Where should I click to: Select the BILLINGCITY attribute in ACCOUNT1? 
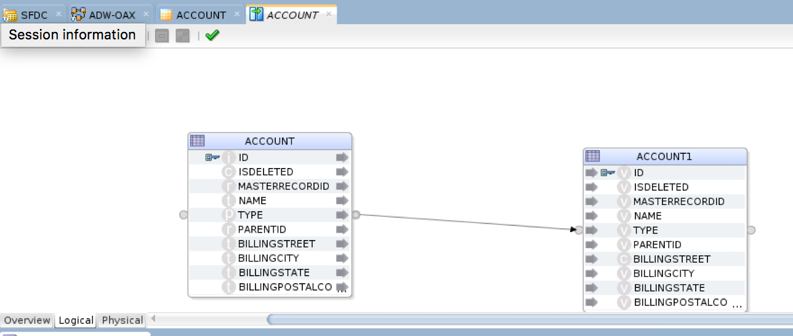pyautogui.click(x=665, y=273)
